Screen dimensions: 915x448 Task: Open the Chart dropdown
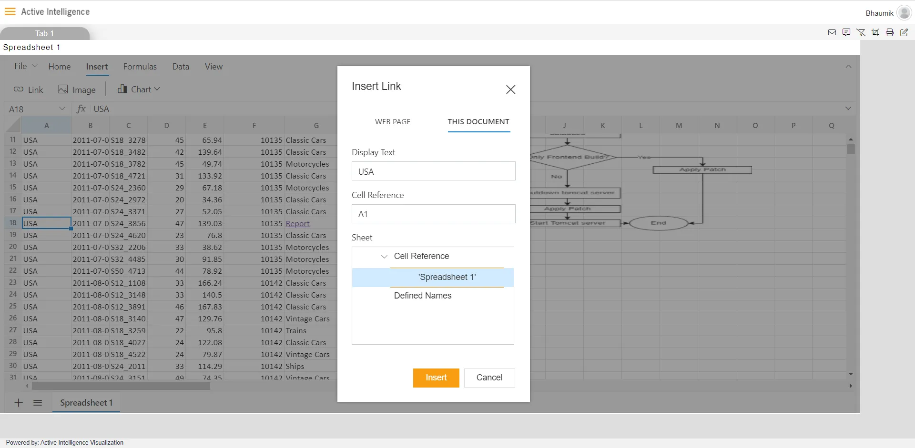pyautogui.click(x=139, y=89)
